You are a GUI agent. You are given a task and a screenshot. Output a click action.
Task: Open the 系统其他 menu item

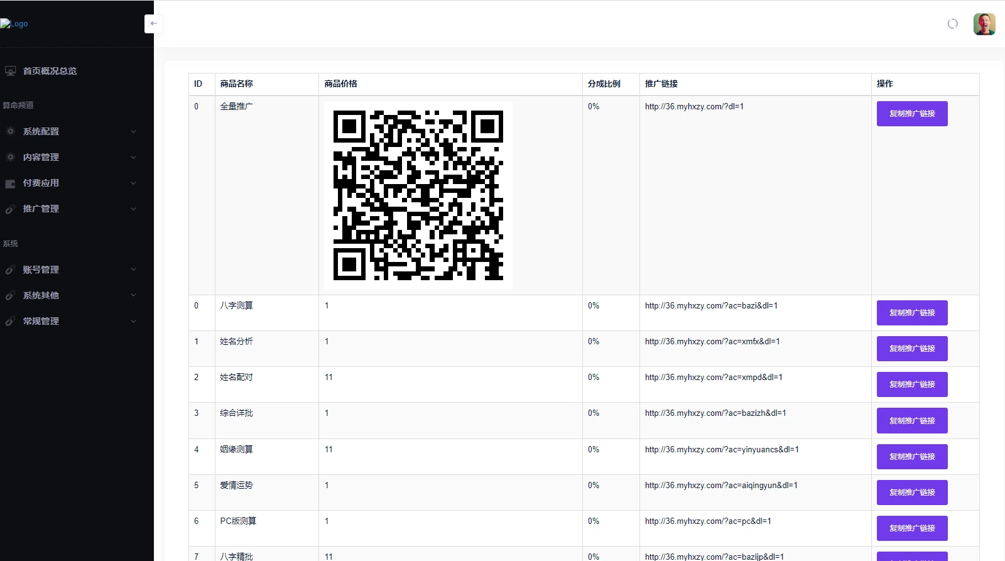pyautogui.click(x=41, y=295)
